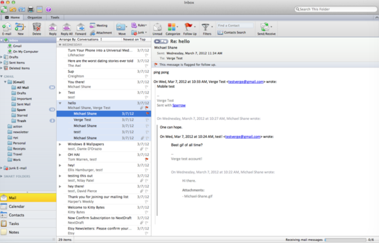The image size is (379, 243).
Task: Expand the SMART FOLDERS section
Action: coord(1,177)
